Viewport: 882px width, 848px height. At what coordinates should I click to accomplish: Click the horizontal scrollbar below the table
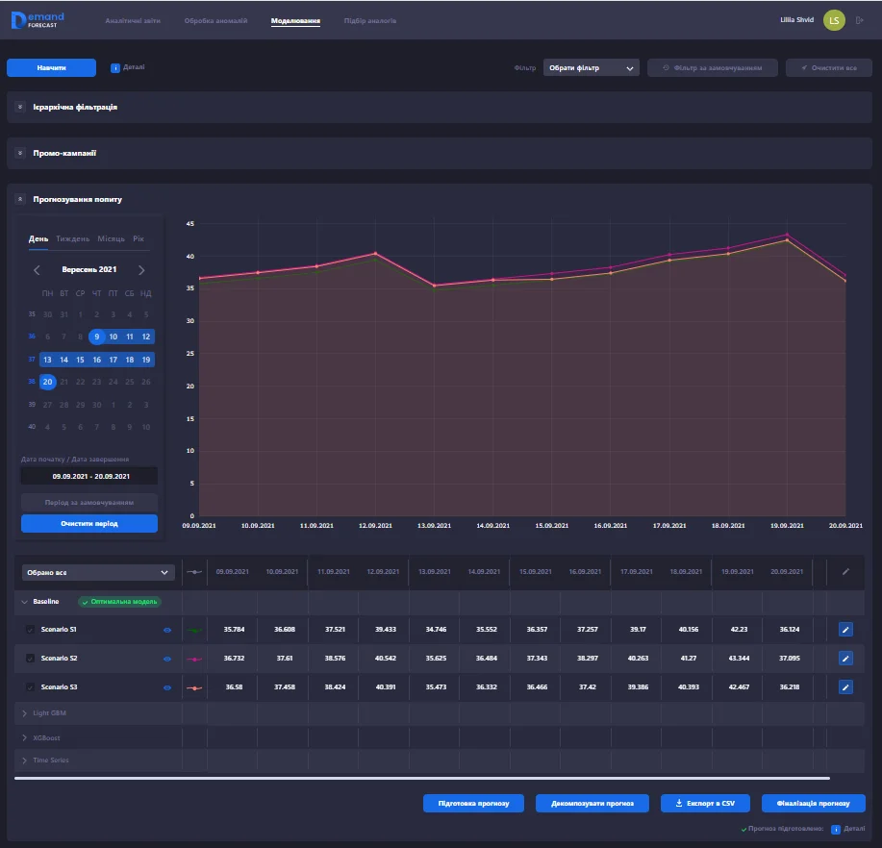tap(422, 778)
